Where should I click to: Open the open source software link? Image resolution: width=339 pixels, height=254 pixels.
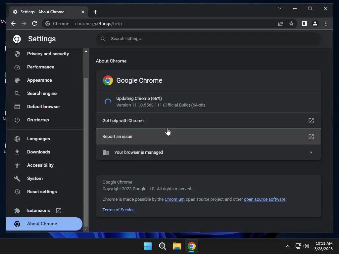[265, 199]
